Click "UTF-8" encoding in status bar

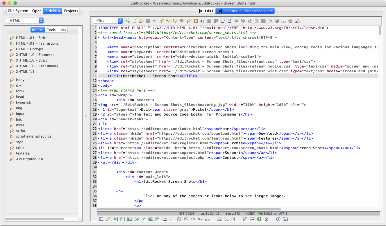pyautogui.click(x=283, y=214)
